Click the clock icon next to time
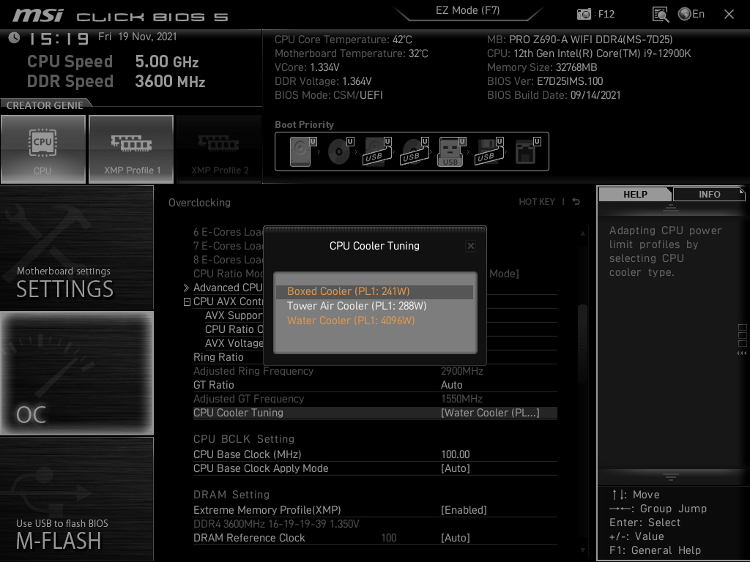This screenshot has height=562, width=750. (14, 37)
